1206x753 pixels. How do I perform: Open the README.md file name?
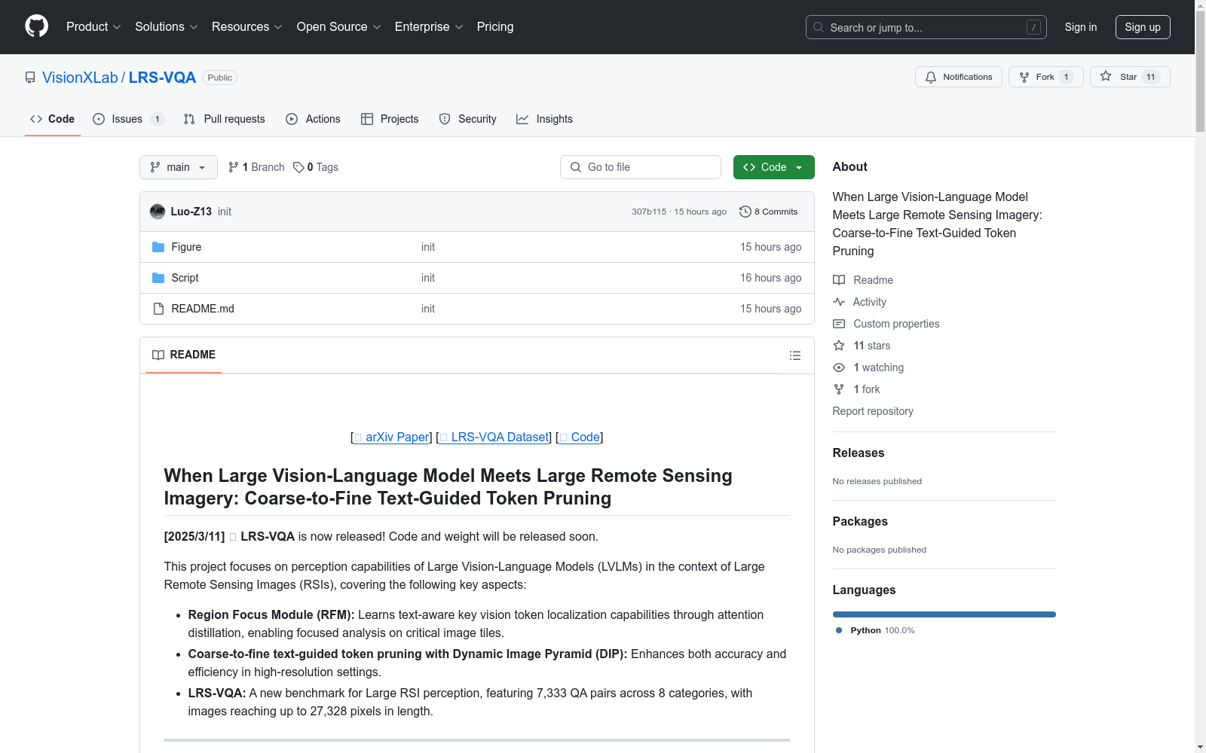coord(203,309)
